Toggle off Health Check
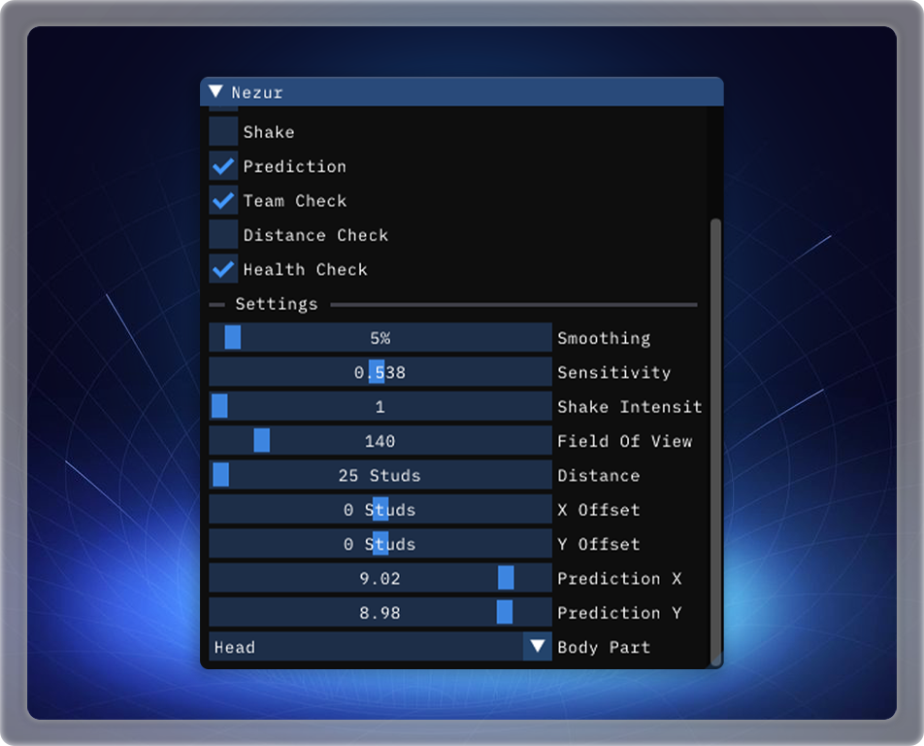The image size is (924, 746). (x=223, y=269)
